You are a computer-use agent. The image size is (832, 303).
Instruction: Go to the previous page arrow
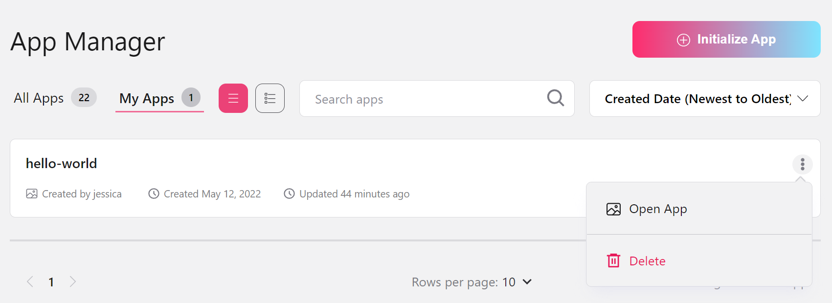[30, 281]
